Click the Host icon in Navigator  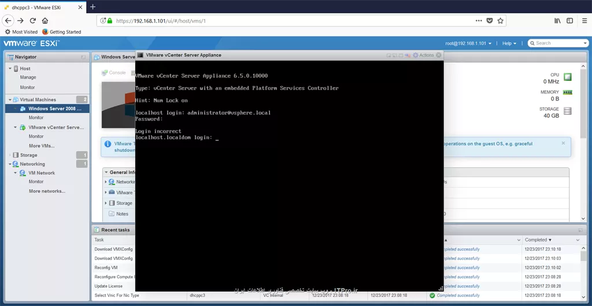pyautogui.click(x=16, y=69)
